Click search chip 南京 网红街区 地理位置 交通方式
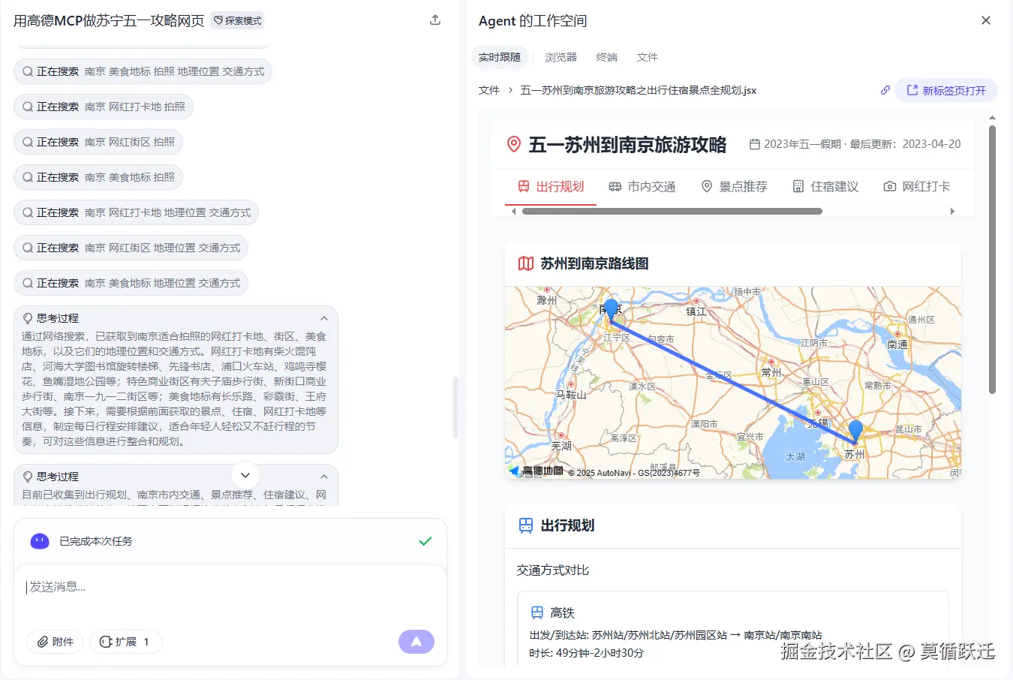1013x680 pixels. 131,248
